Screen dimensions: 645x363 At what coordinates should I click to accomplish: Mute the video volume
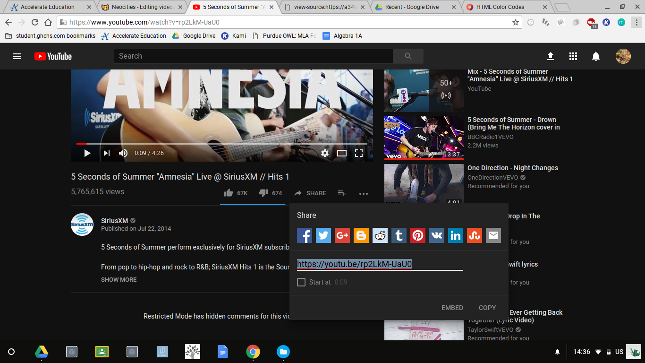123,153
